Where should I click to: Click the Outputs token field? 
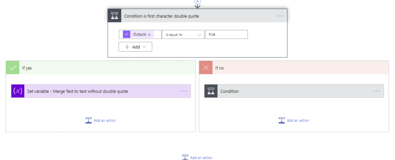pyautogui.click(x=140, y=35)
